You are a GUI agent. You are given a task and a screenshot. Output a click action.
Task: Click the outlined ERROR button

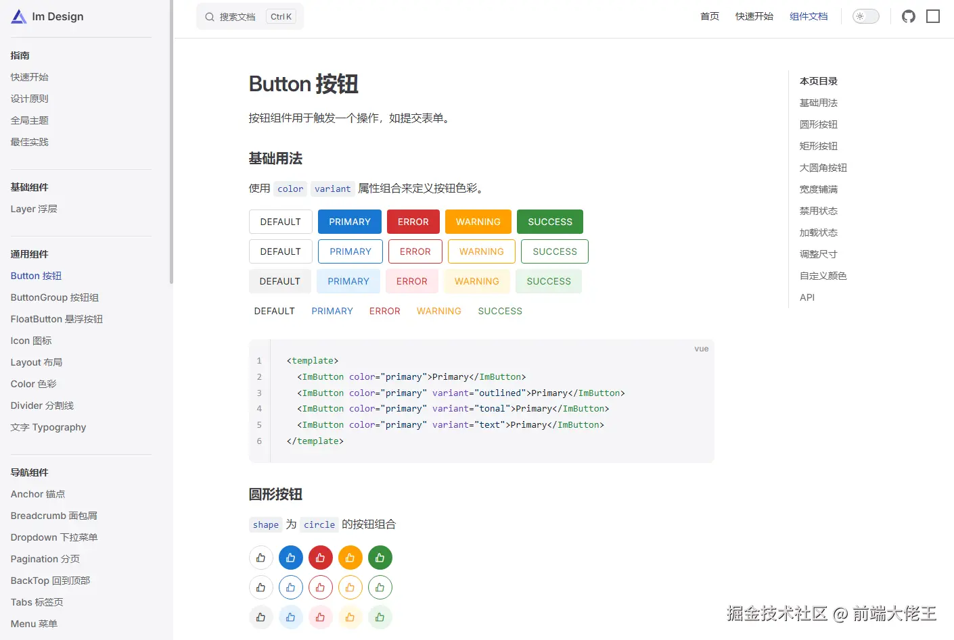click(415, 251)
